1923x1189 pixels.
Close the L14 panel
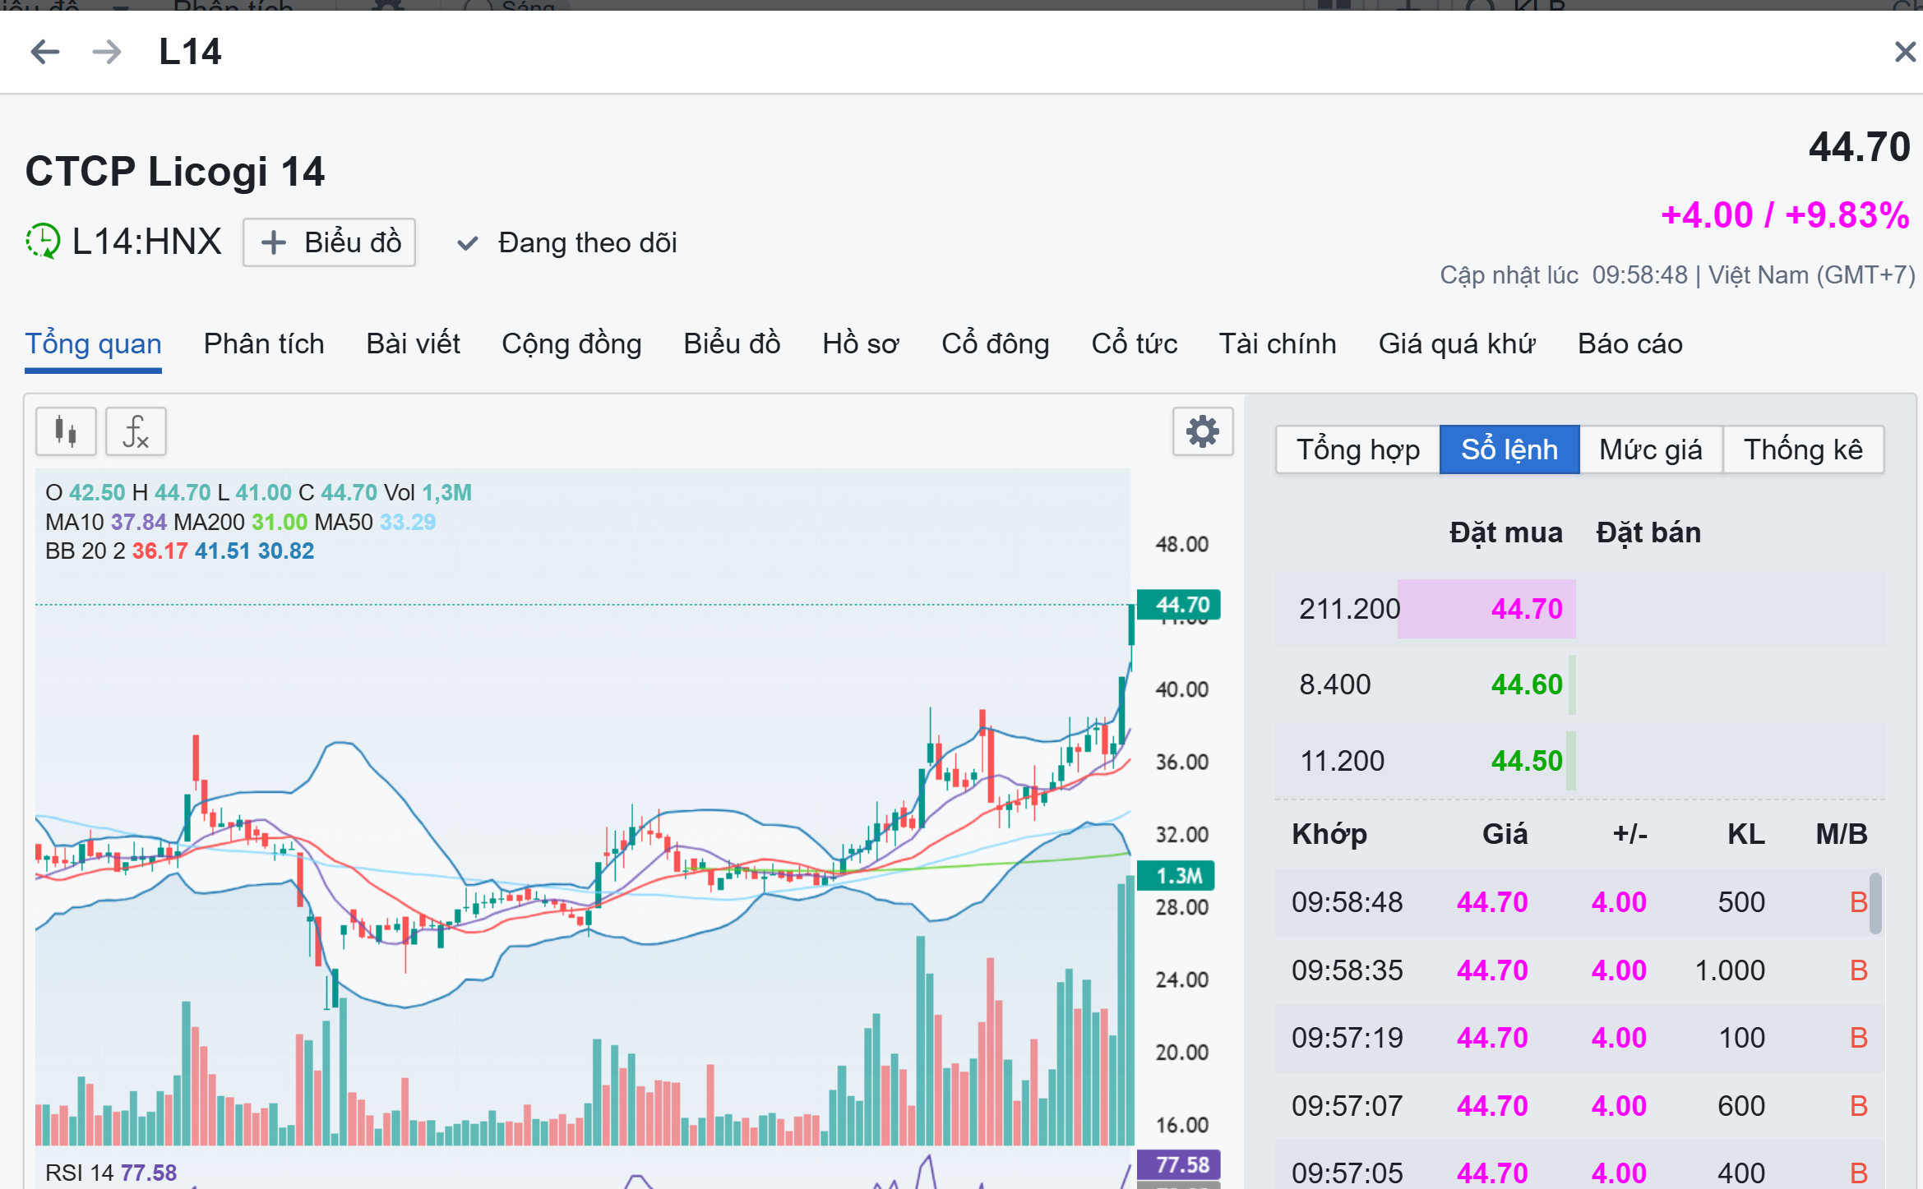pos(1904,52)
